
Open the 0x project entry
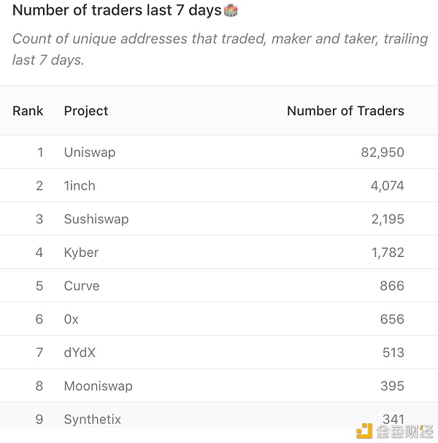(x=72, y=319)
